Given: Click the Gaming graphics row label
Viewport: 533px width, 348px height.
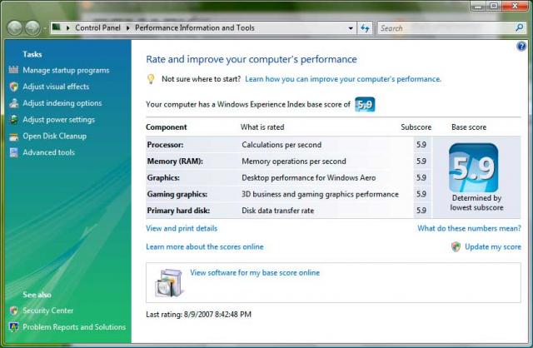Looking at the screenshot, I should pos(177,194).
